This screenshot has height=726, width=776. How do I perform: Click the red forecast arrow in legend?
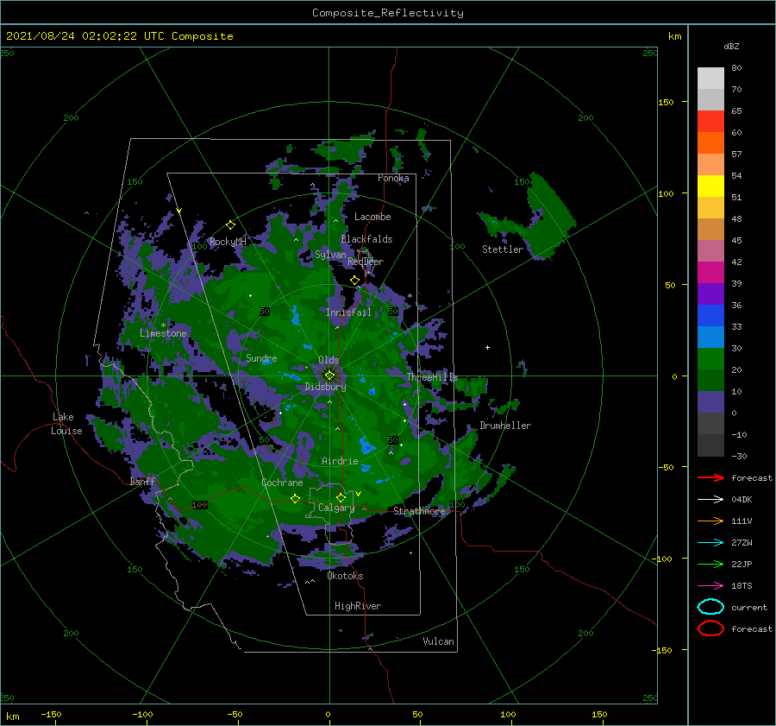click(710, 477)
